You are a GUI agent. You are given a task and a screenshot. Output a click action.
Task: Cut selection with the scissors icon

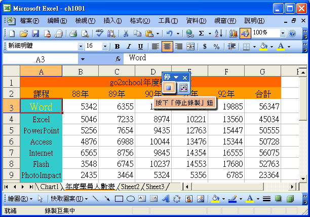coord(126,33)
